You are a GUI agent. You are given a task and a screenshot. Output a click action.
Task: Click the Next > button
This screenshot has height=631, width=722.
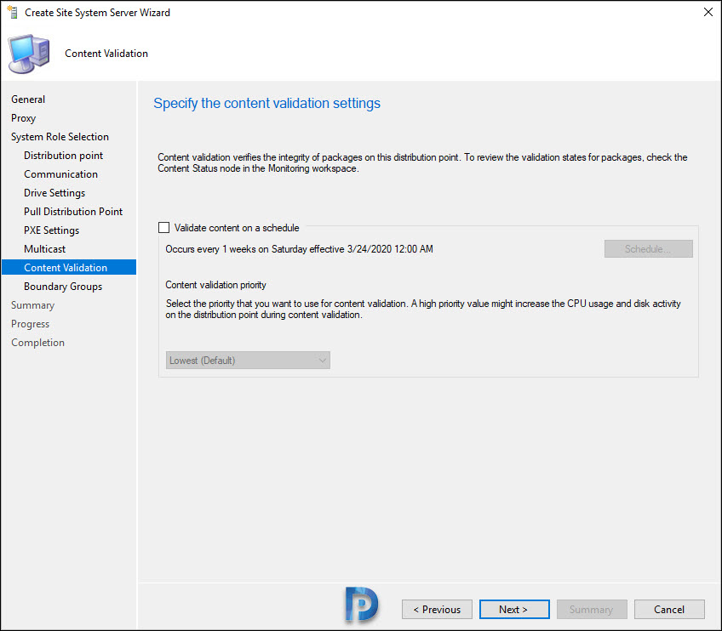(x=514, y=610)
